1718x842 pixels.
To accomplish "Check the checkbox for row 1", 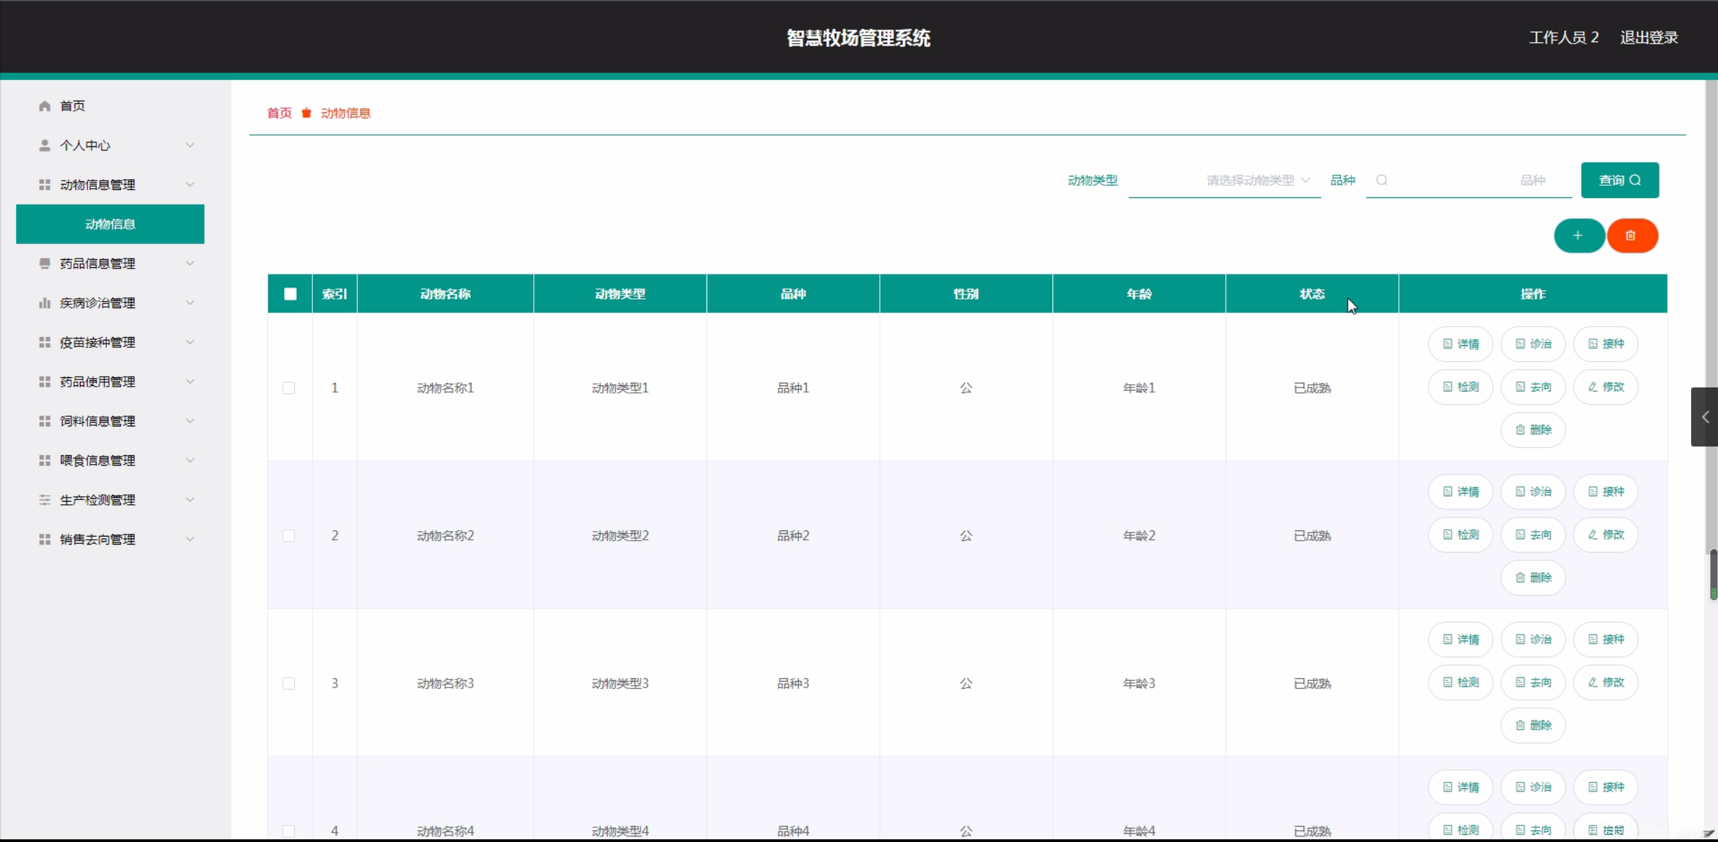I will coord(289,388).
